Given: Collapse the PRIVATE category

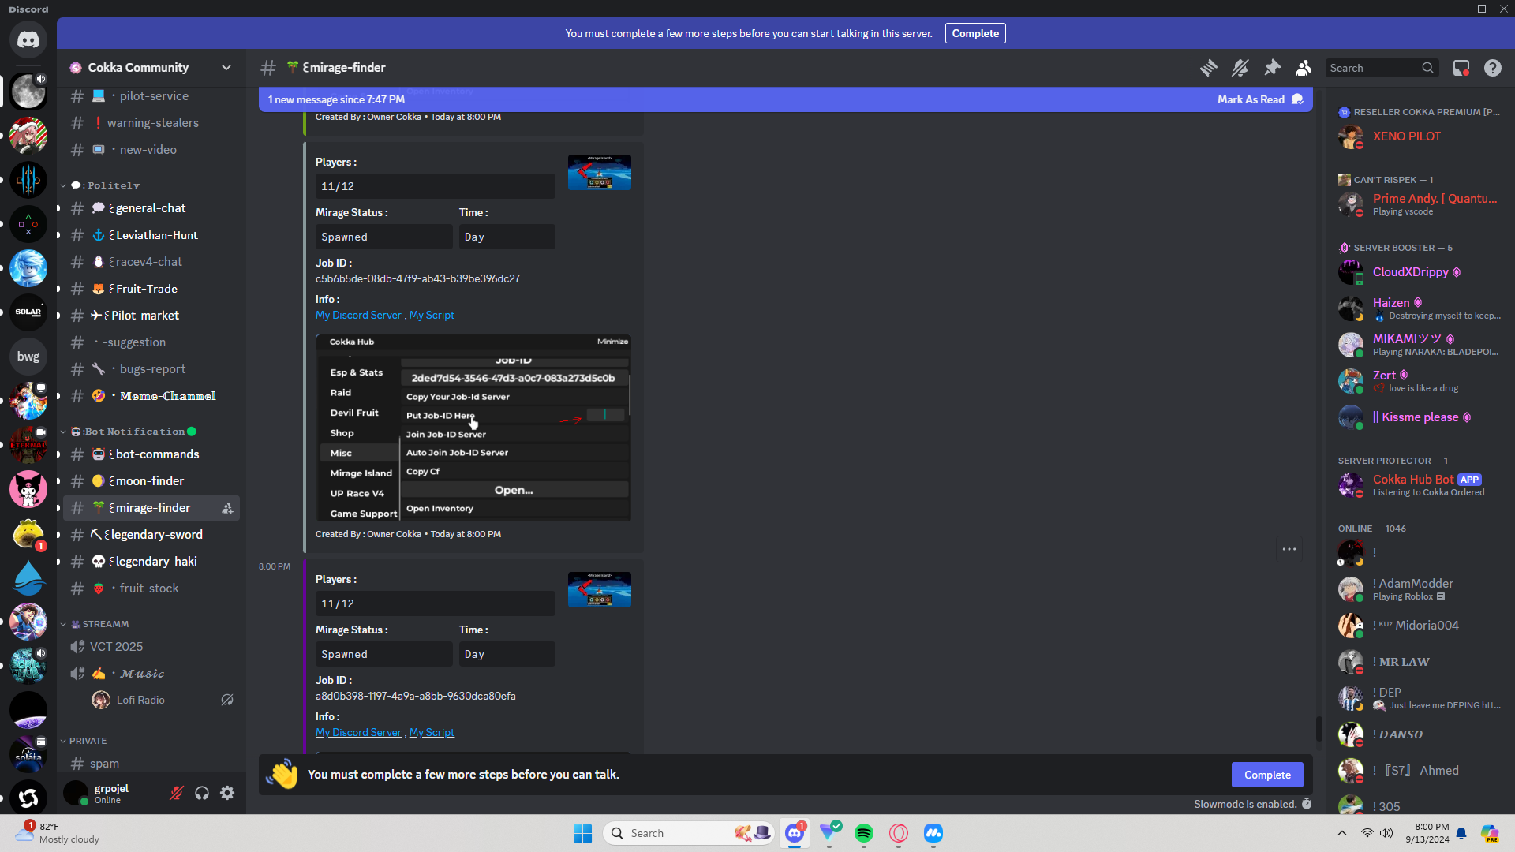Looking at the screenshot, I should coord(84,741).
